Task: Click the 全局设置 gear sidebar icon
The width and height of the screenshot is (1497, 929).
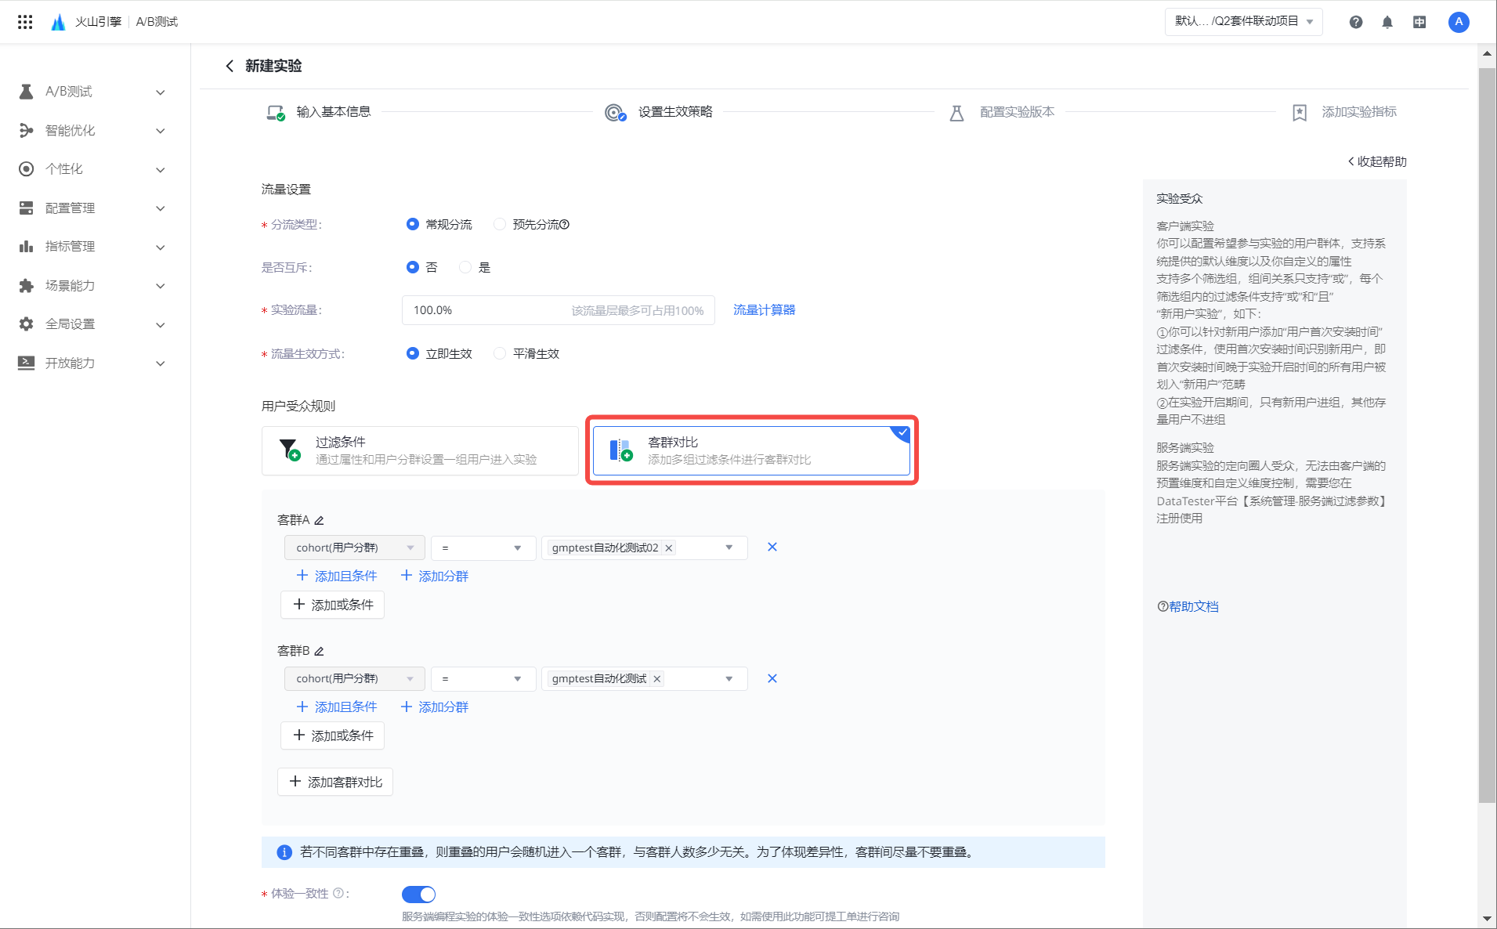Action: pyautogui.click(x=26, y=324)
